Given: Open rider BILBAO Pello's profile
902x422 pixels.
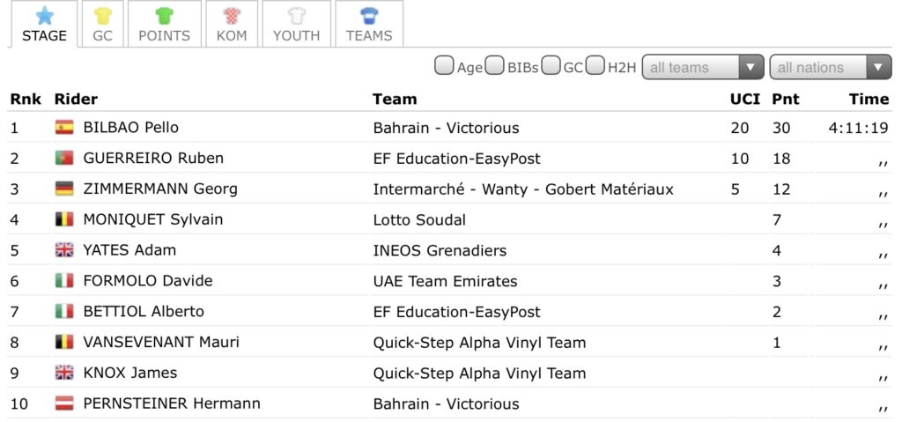Looking at the screenshot, I should click(130, 128).
